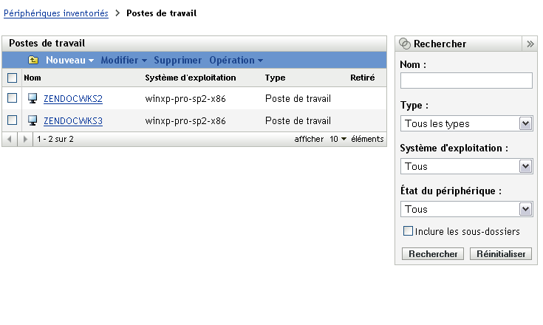
Task: Click the folder-up icon in the toolbar
Action: (33, 60)
